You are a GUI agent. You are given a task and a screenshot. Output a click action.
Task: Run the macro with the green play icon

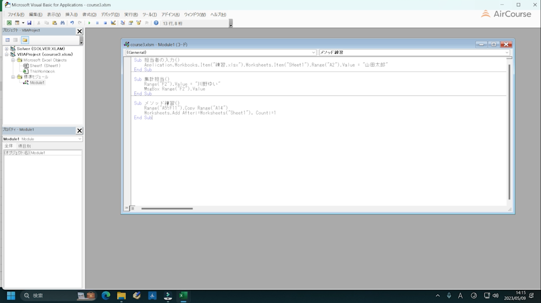click(89, 23)
